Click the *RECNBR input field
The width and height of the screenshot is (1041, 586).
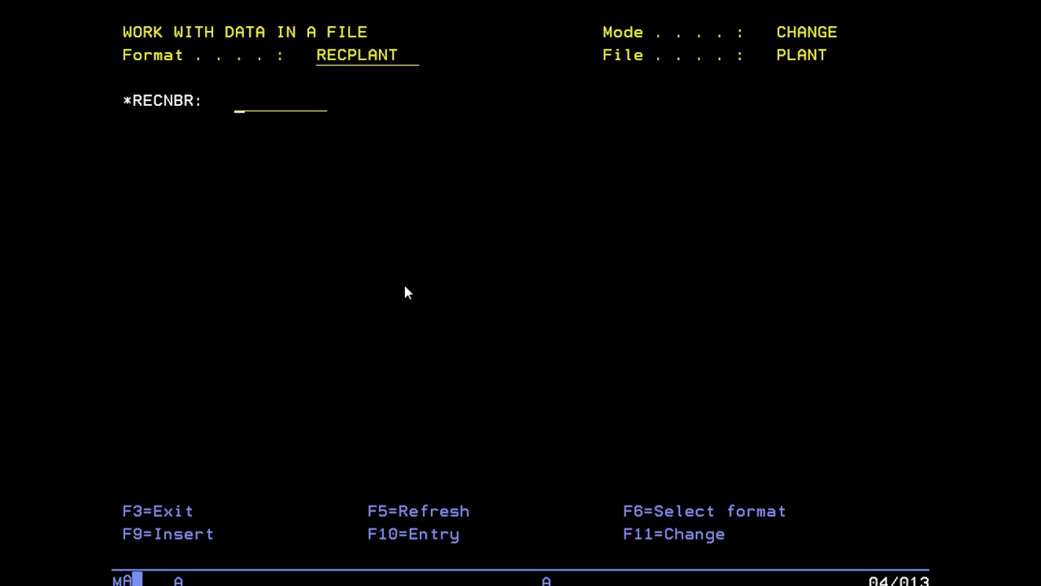[281, 101]
